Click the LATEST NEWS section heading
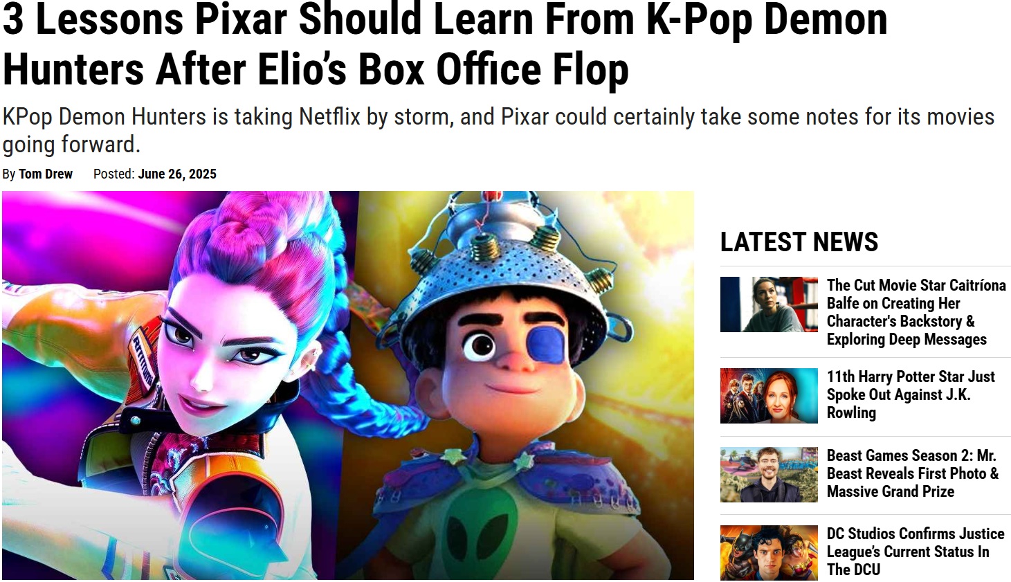Screen dimensions: 1011x582 (799, 242)
